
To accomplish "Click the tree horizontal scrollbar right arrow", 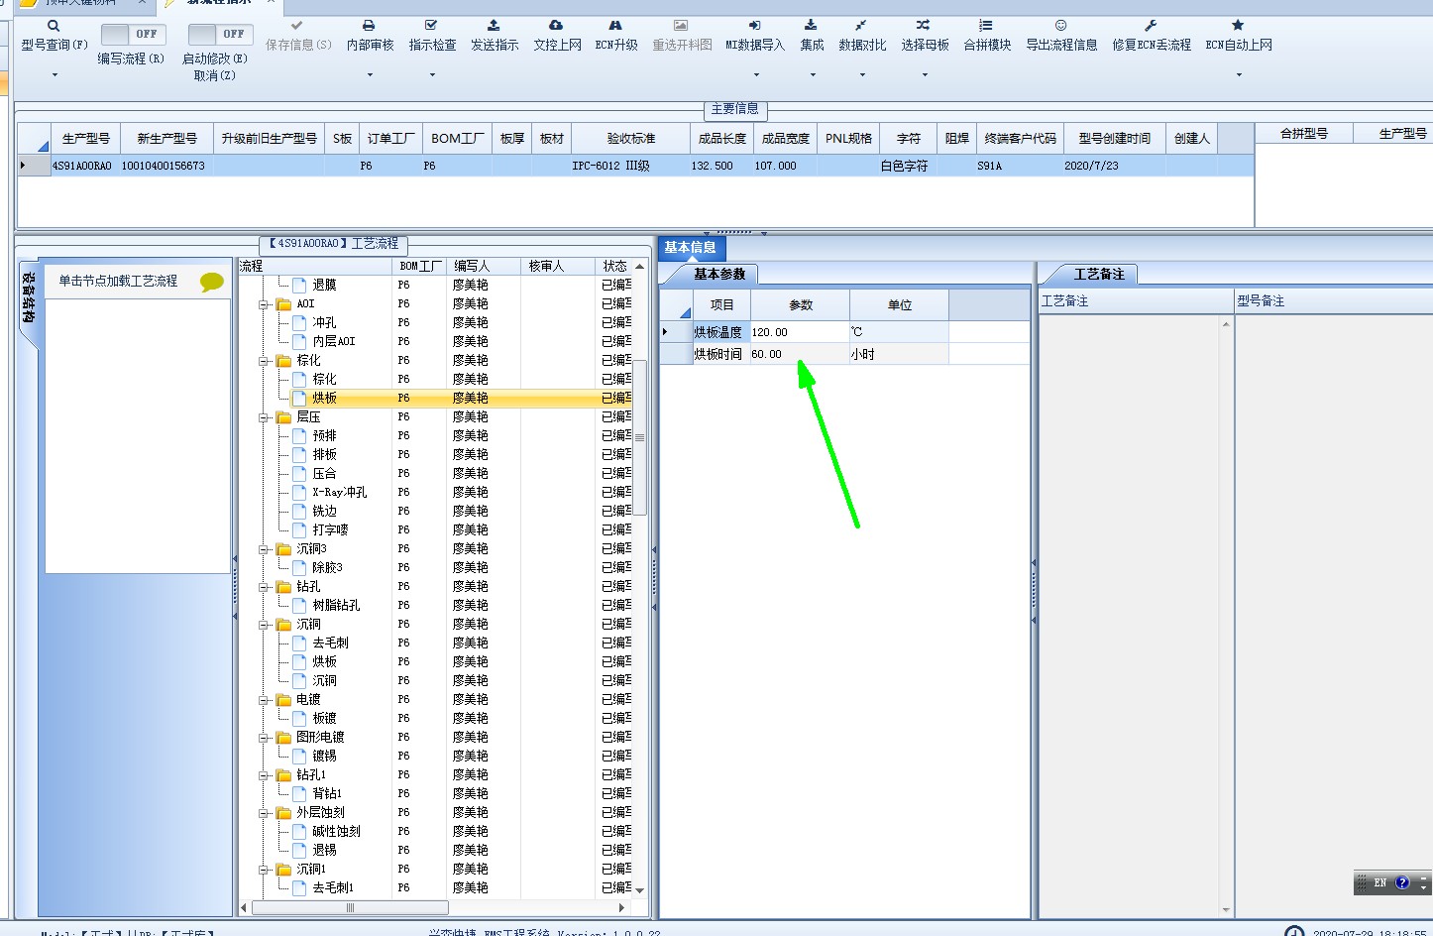I will point(621,907).
